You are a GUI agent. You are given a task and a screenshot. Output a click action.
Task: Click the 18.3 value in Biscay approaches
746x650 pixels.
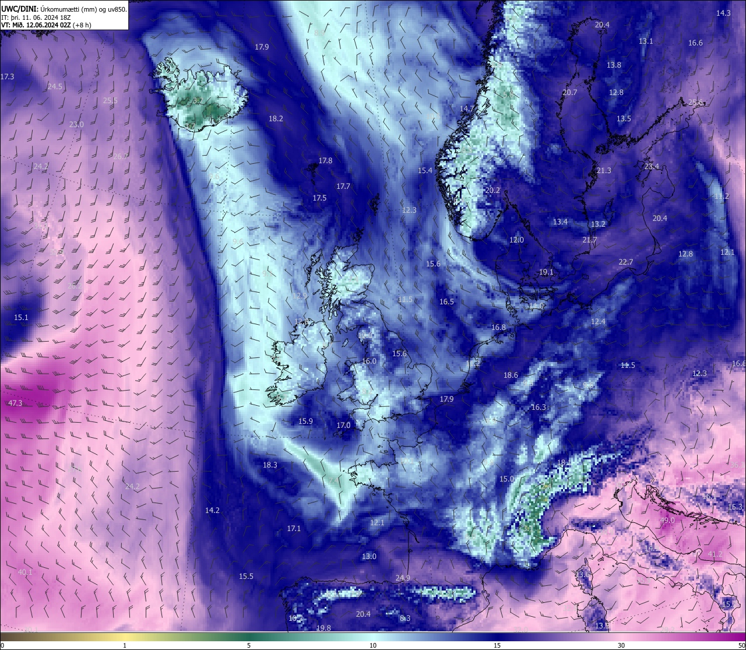coord(270,465)
